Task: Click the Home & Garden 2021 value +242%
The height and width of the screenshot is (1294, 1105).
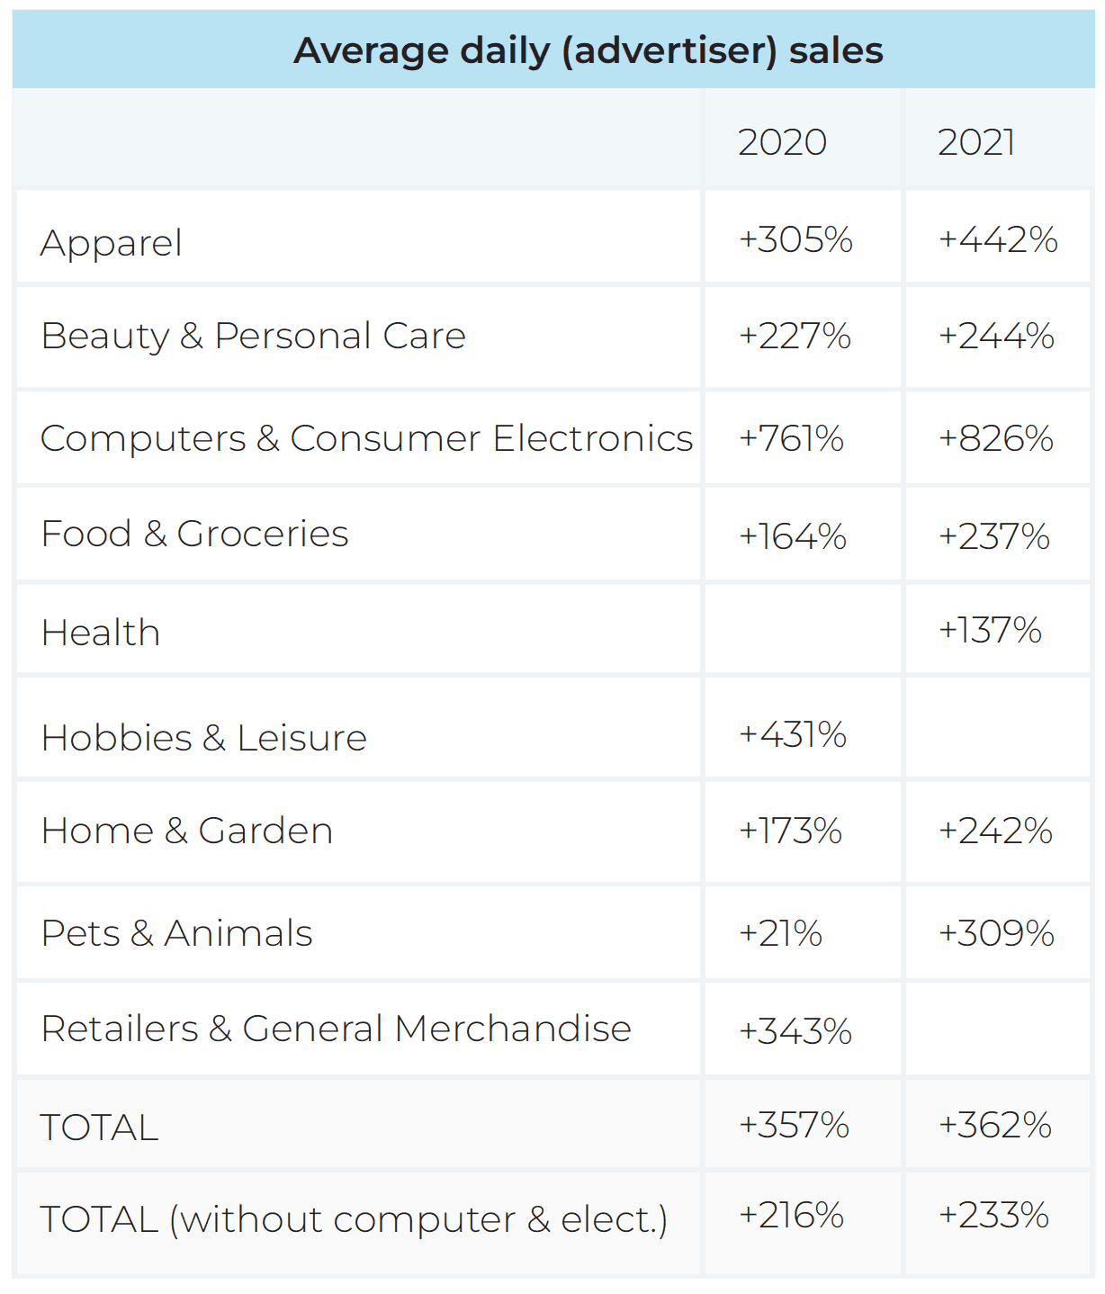Action: tap(995, 831)
